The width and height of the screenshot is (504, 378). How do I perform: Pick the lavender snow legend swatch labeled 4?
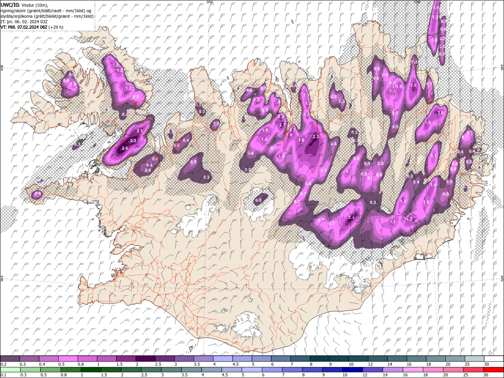tap(222, 359)
